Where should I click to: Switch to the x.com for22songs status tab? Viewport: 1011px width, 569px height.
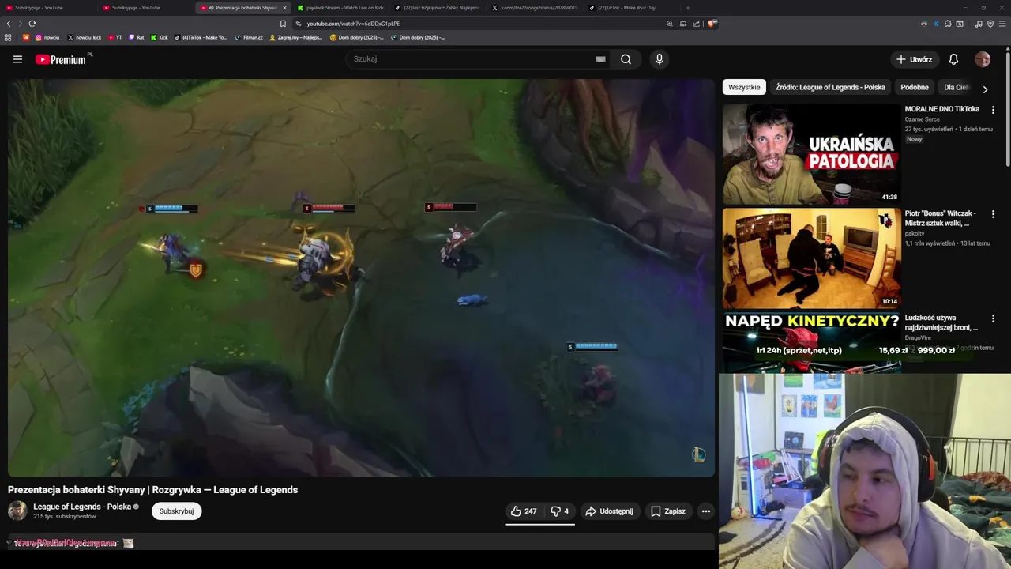[x=534, y=8]
